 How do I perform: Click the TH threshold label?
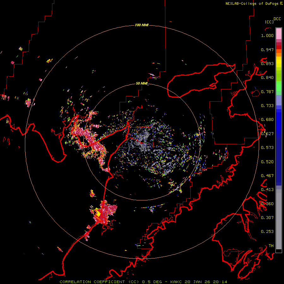point(271,246)
